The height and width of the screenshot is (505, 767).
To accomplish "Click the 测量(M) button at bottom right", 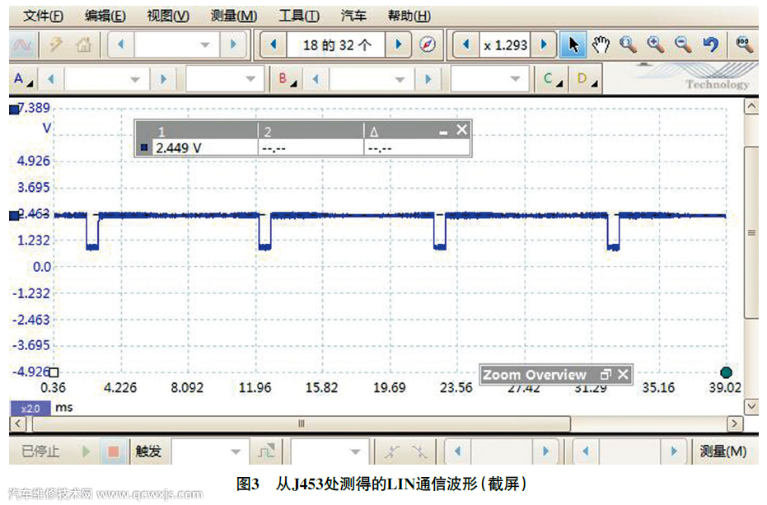I will [x=723, y=451].
